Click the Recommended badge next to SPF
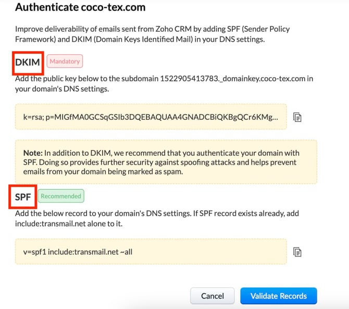Image resolution: width=349 pixels, height=309 pixels. [x=61, y=196]
